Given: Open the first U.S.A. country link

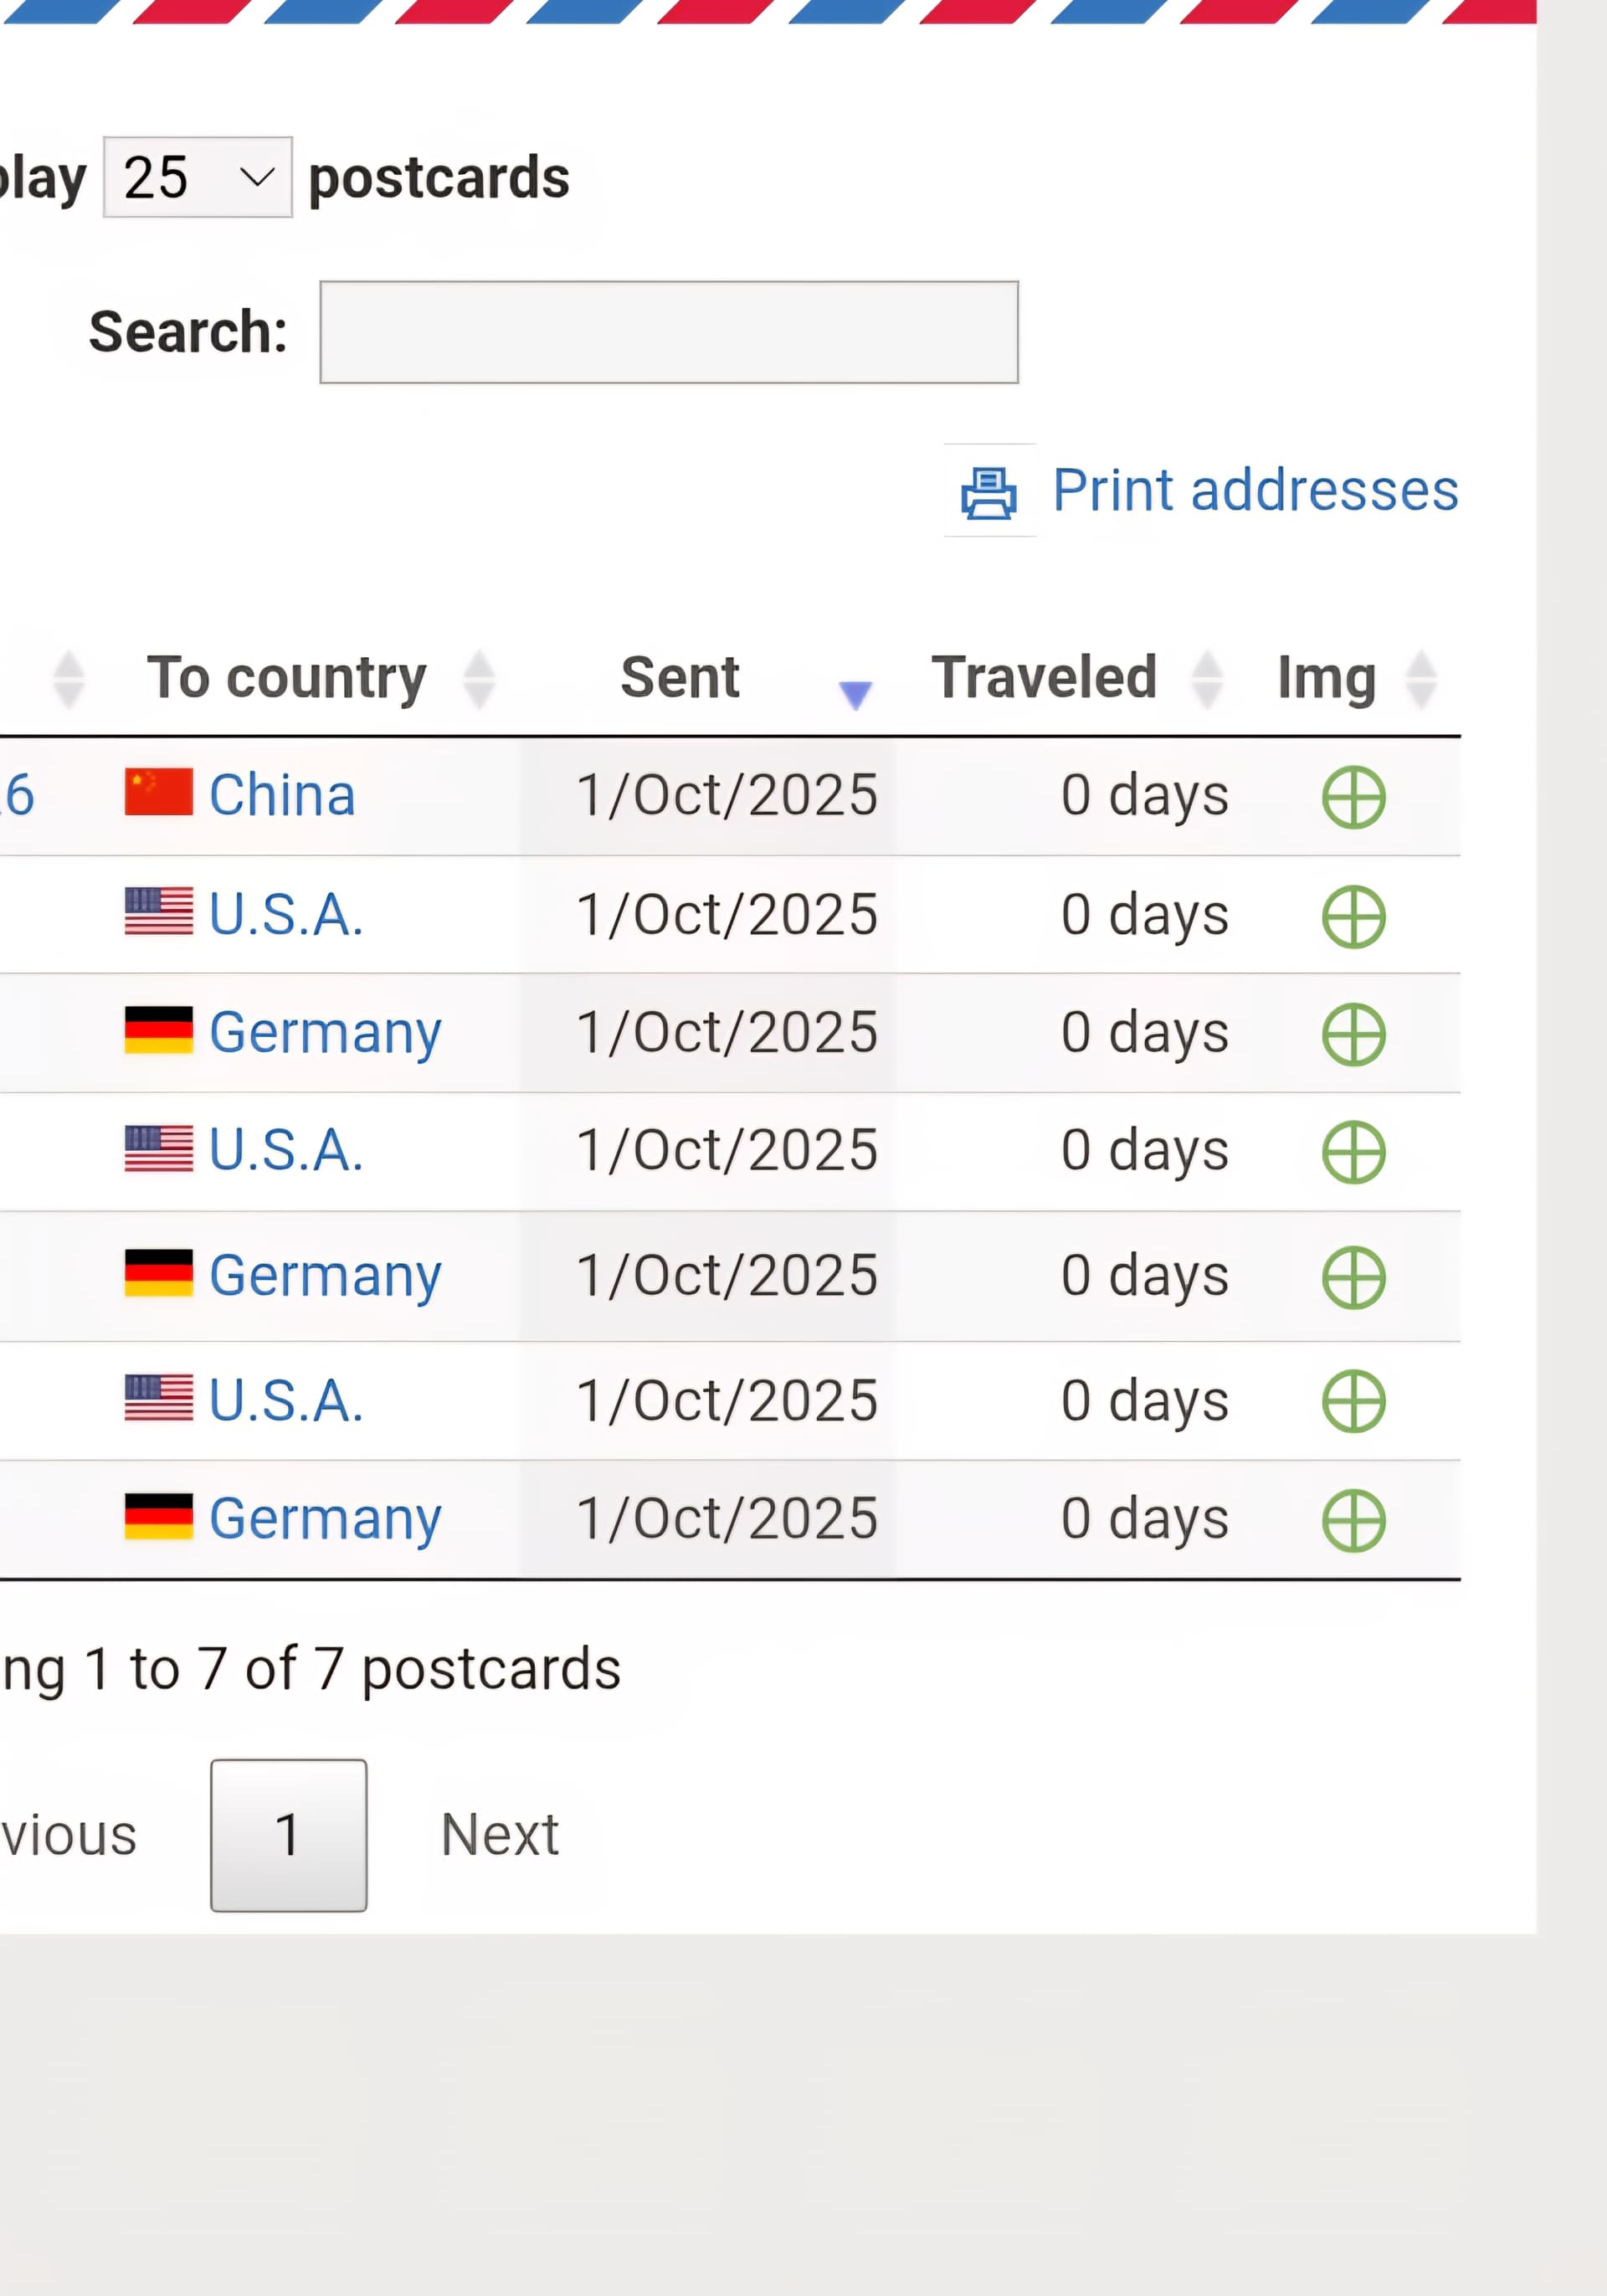Looking at the screenshot, I should (286, 915).
